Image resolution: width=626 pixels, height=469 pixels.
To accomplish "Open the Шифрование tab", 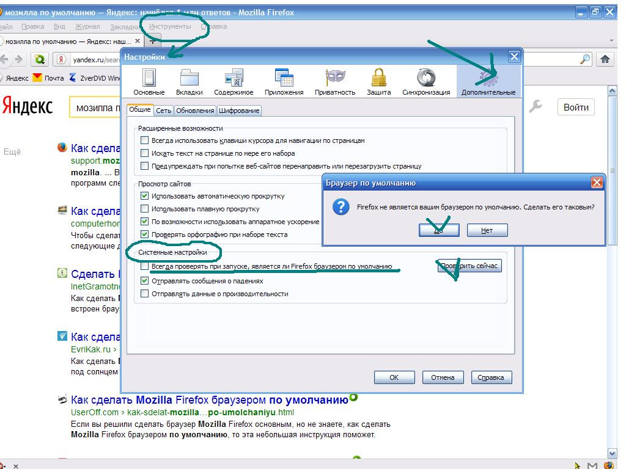I will click(x=239, y=111).
